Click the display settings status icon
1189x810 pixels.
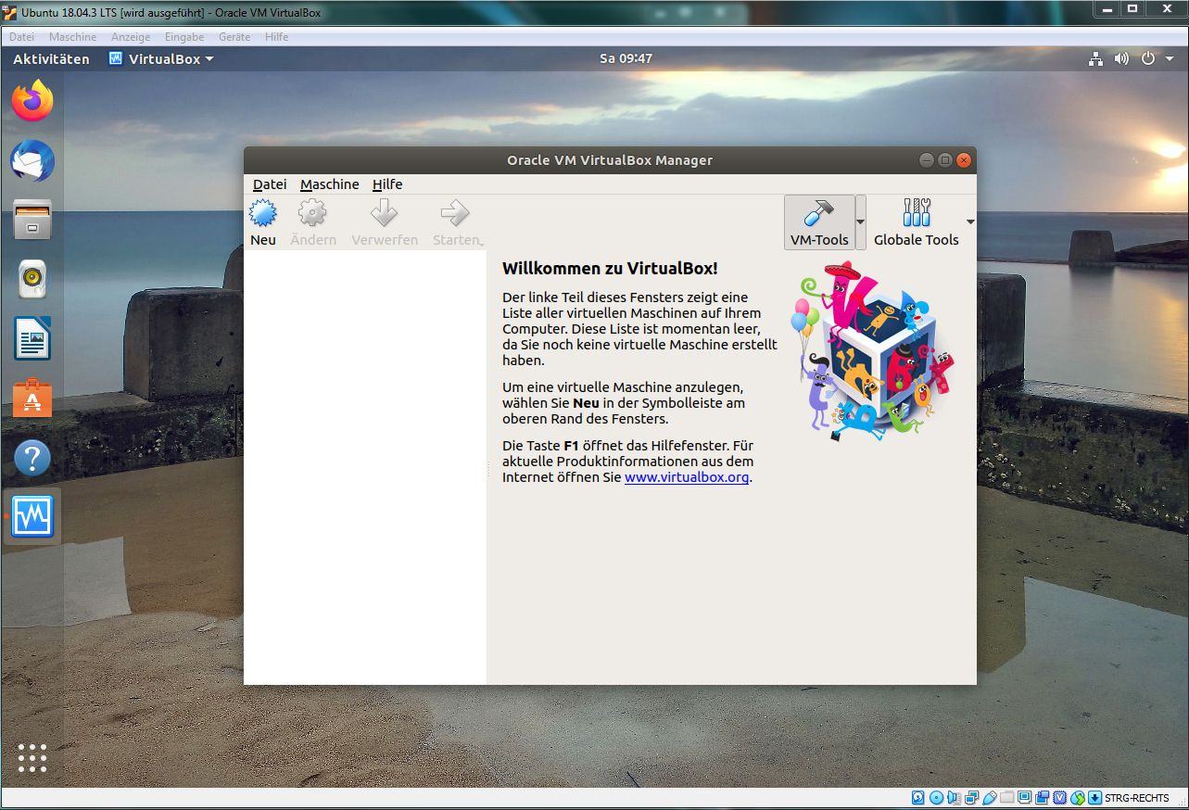coord(1025,798)
